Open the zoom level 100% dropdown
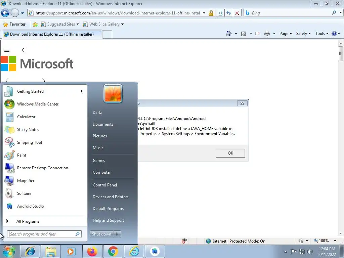 coord(335,241)
